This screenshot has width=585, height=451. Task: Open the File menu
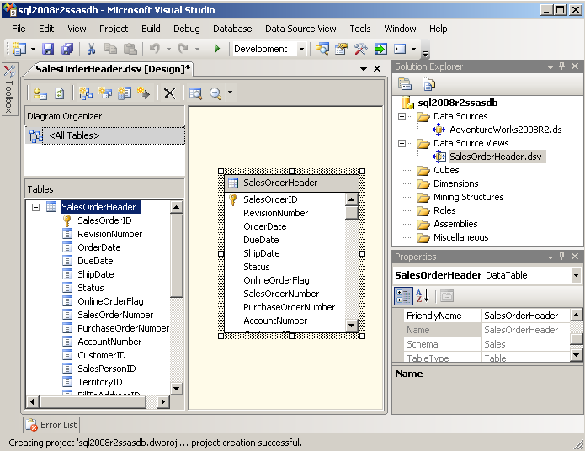click(x=19, y=29)
